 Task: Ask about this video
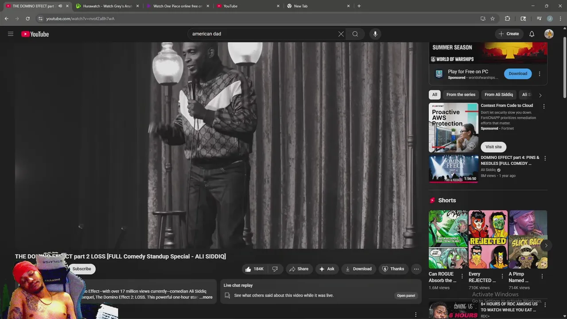326,269
